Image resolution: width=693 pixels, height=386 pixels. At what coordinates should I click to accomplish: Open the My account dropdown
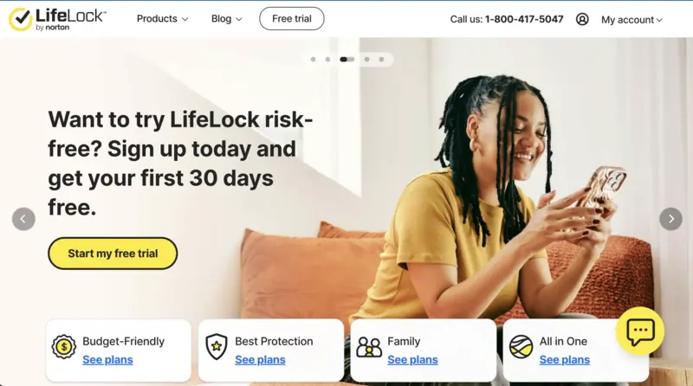pyautogui.click(x=631, y=20)
